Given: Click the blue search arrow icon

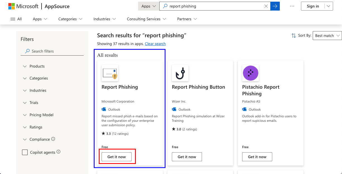Looking at the screenshot, I should click(275, 6).
